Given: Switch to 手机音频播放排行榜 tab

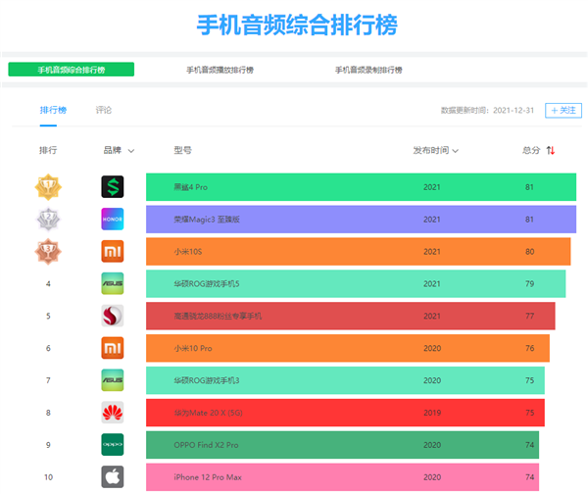Looking at the screenshot, I should coord(220,70).
